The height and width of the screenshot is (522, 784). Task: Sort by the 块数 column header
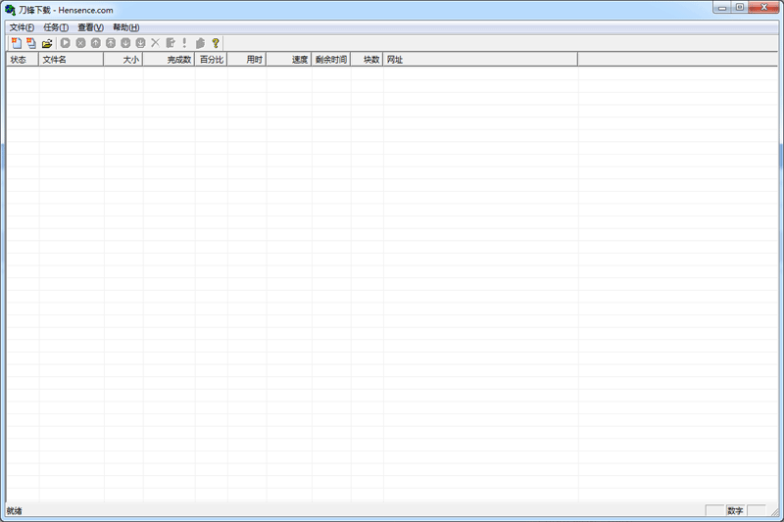367,60
